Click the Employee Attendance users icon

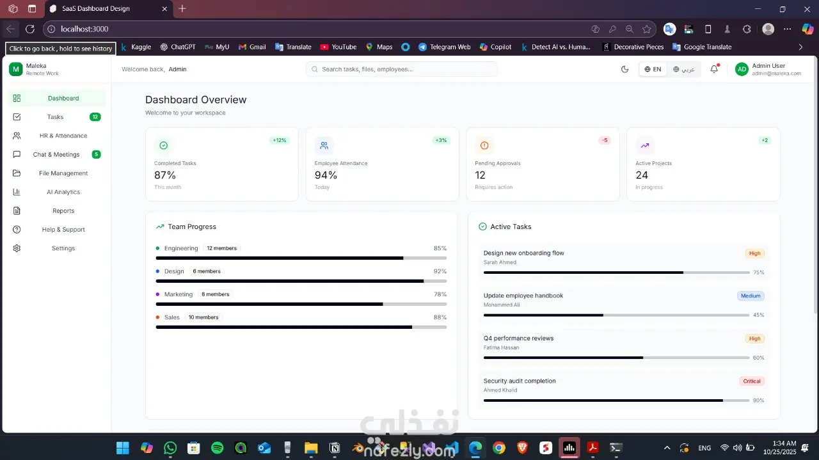click(324, 145)
